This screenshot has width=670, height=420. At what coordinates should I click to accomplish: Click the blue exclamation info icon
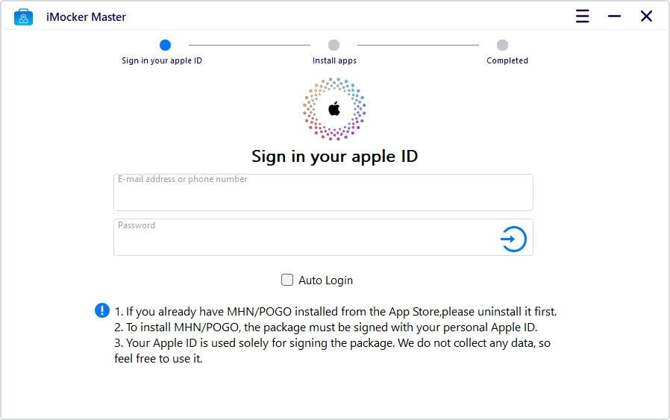[102, 310]
